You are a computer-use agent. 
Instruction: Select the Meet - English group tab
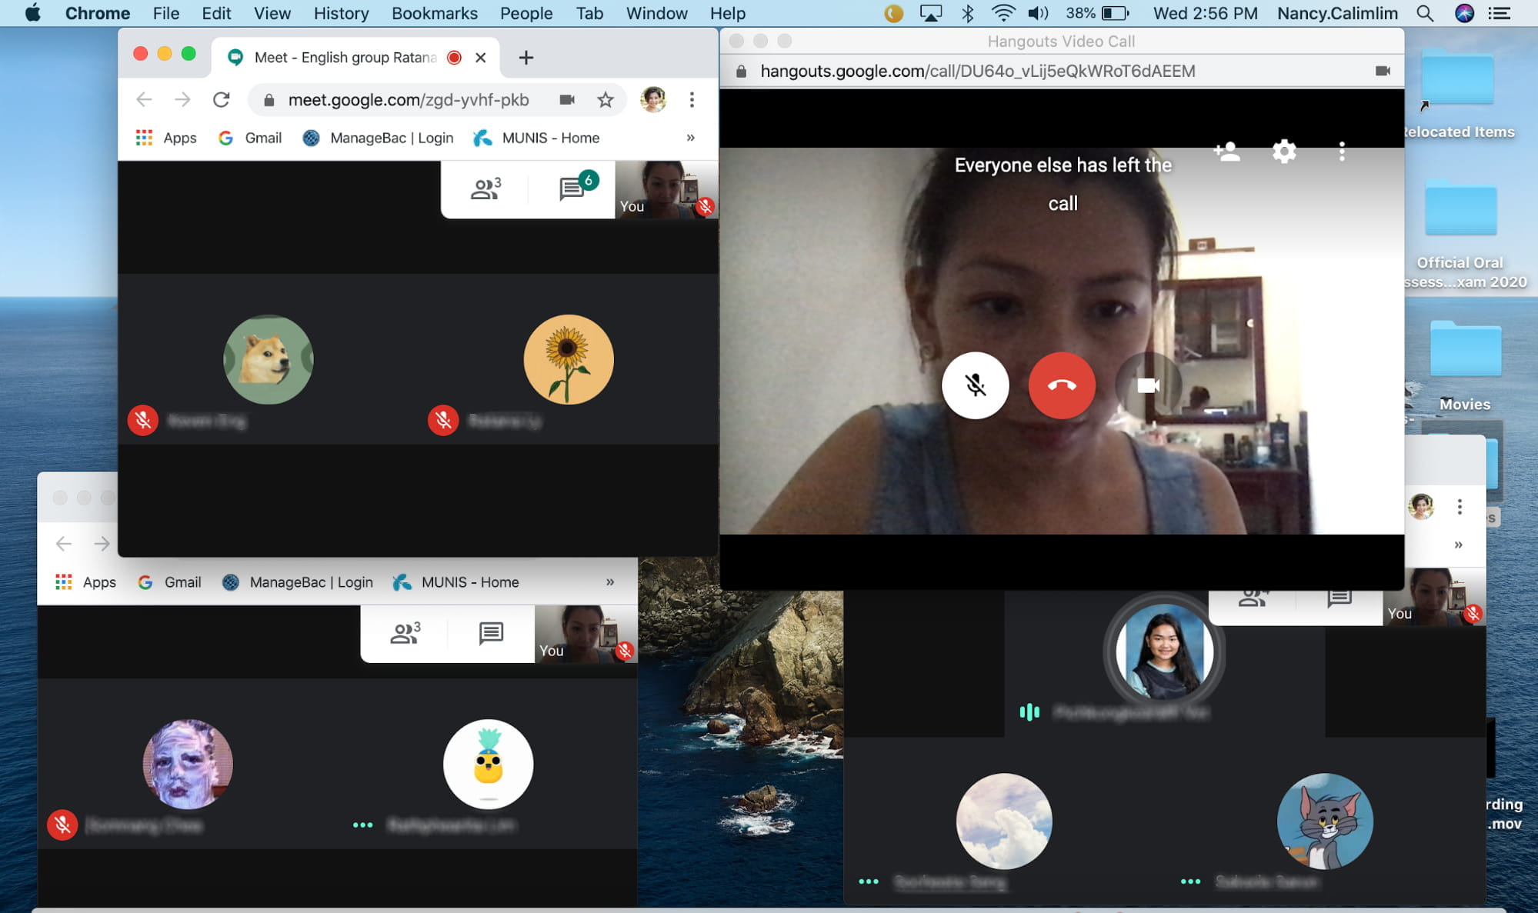click(x=345, y=58)
